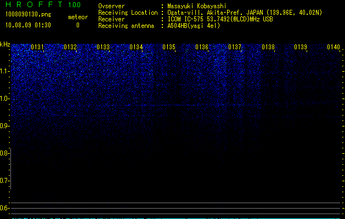Click the meteor label
The image size is (345, 219).
78,17
